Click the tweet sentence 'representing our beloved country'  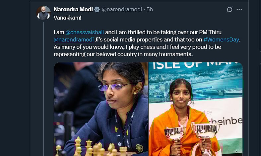pos(94,54)
